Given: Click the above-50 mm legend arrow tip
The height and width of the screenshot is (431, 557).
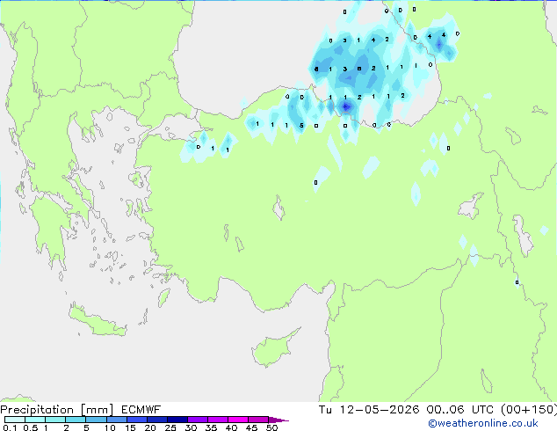Looking at the screenshot, I should [278, 420].
